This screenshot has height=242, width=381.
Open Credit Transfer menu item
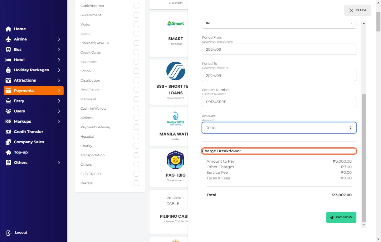click(28, 132)
